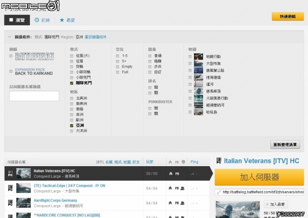This screenshot has height=218, width=308.
Task: Sort by the Ping column header
Action: 194,162
